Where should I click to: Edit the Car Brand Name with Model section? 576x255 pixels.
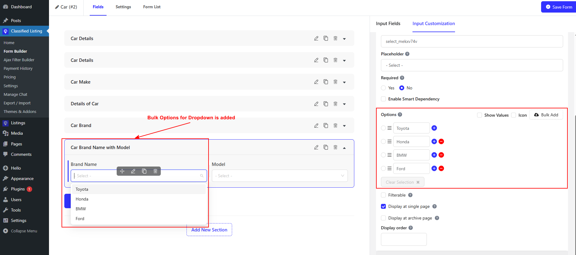316,147
